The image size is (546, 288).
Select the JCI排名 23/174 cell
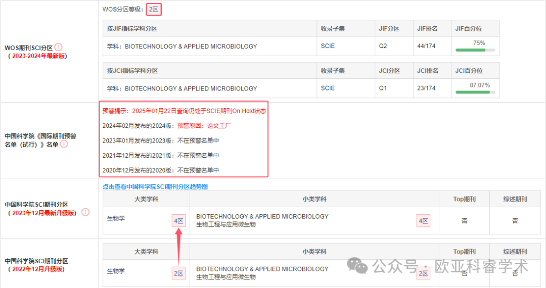pyautogui.click(x=432, y=88)
